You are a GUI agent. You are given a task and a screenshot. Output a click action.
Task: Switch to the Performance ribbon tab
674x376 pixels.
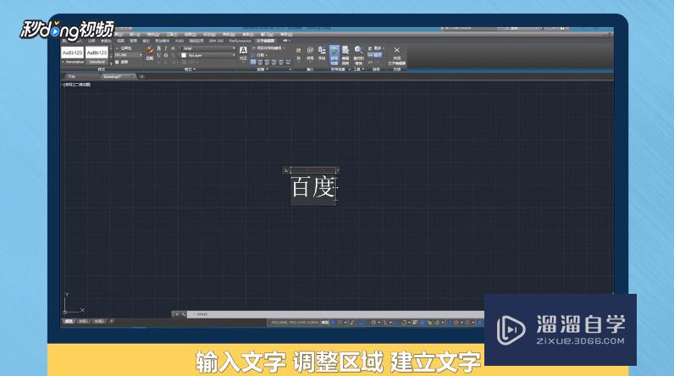point(240,41)
